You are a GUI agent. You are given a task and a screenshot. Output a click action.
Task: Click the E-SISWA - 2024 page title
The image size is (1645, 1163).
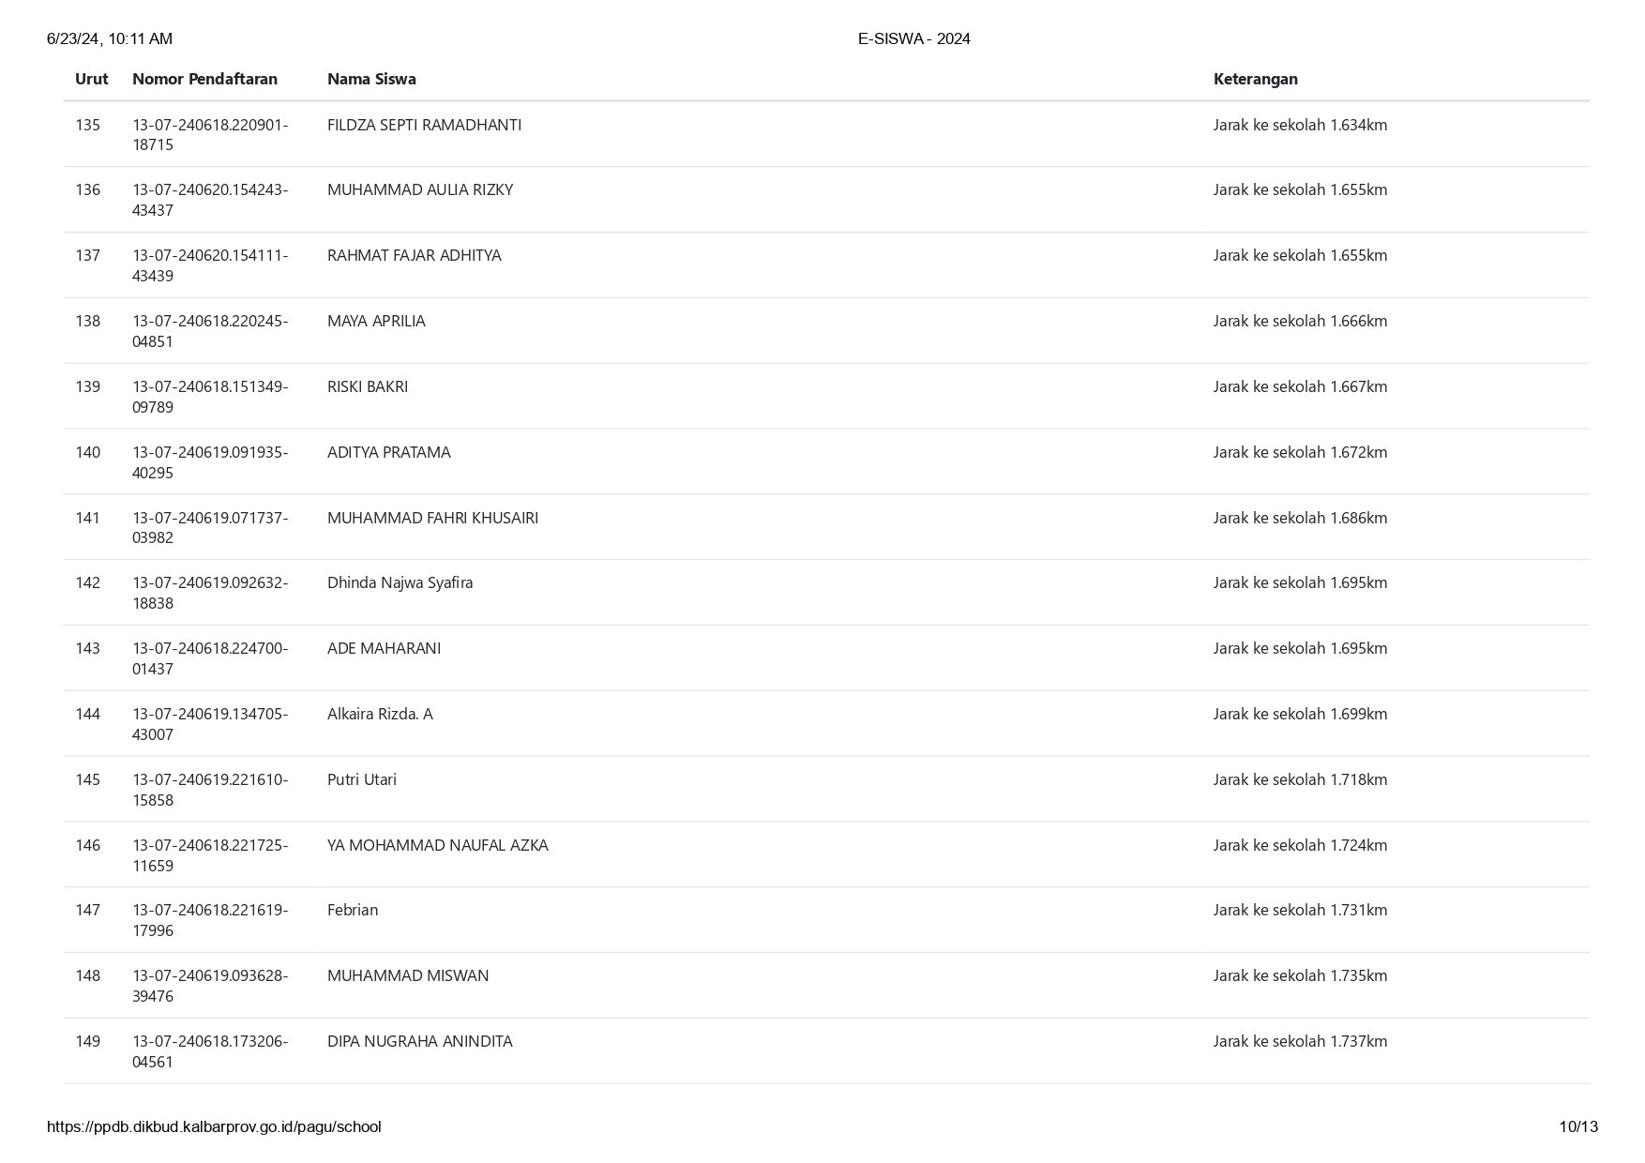pos(913,38)
